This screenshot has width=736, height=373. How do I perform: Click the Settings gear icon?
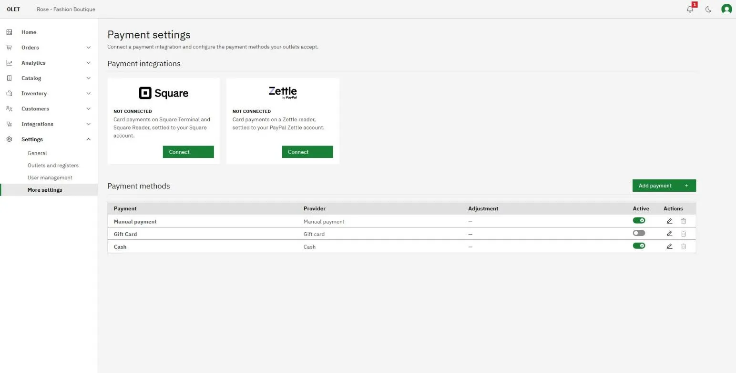(x=9, y=139)
